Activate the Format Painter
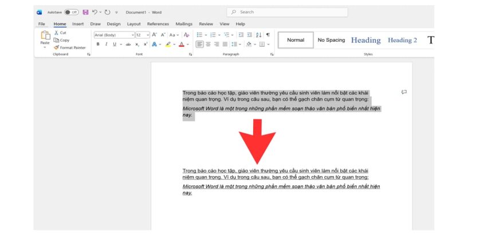Viewport: 487px width, 243px height. (x=70, y=47)
